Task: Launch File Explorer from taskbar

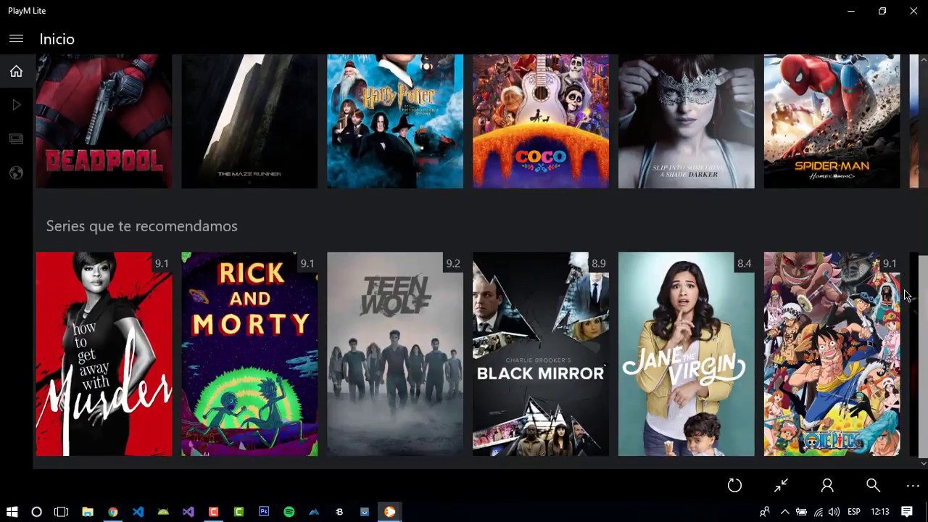Action: (88, 512)
